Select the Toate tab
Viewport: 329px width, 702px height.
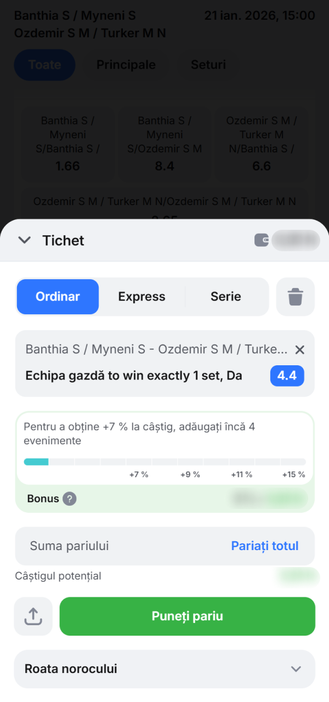[44, 65]
